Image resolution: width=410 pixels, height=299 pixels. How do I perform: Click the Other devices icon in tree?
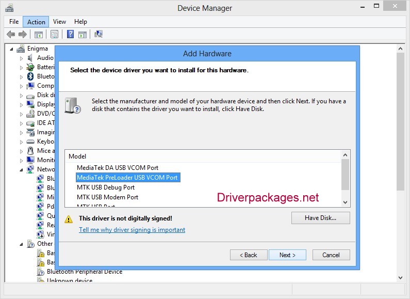30,244
